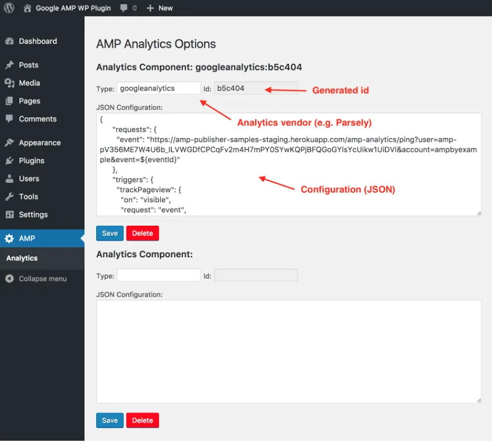Click the Appearance paintbrush icon

click(9, 143)
